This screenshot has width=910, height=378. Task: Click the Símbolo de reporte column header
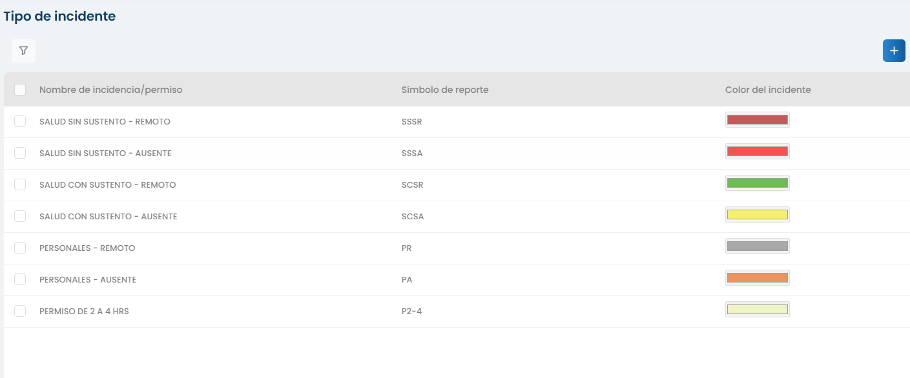click(444, 90)
